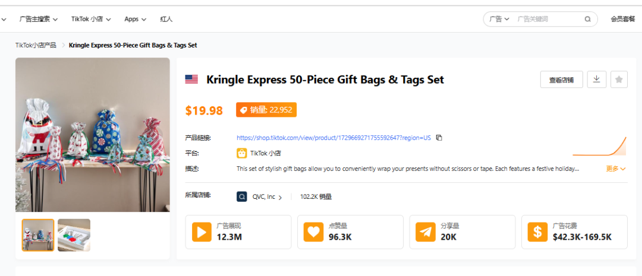Viewport: 642px width, 276px height.
Task: Click the QVC store logo icon
Action: (242, 196)
